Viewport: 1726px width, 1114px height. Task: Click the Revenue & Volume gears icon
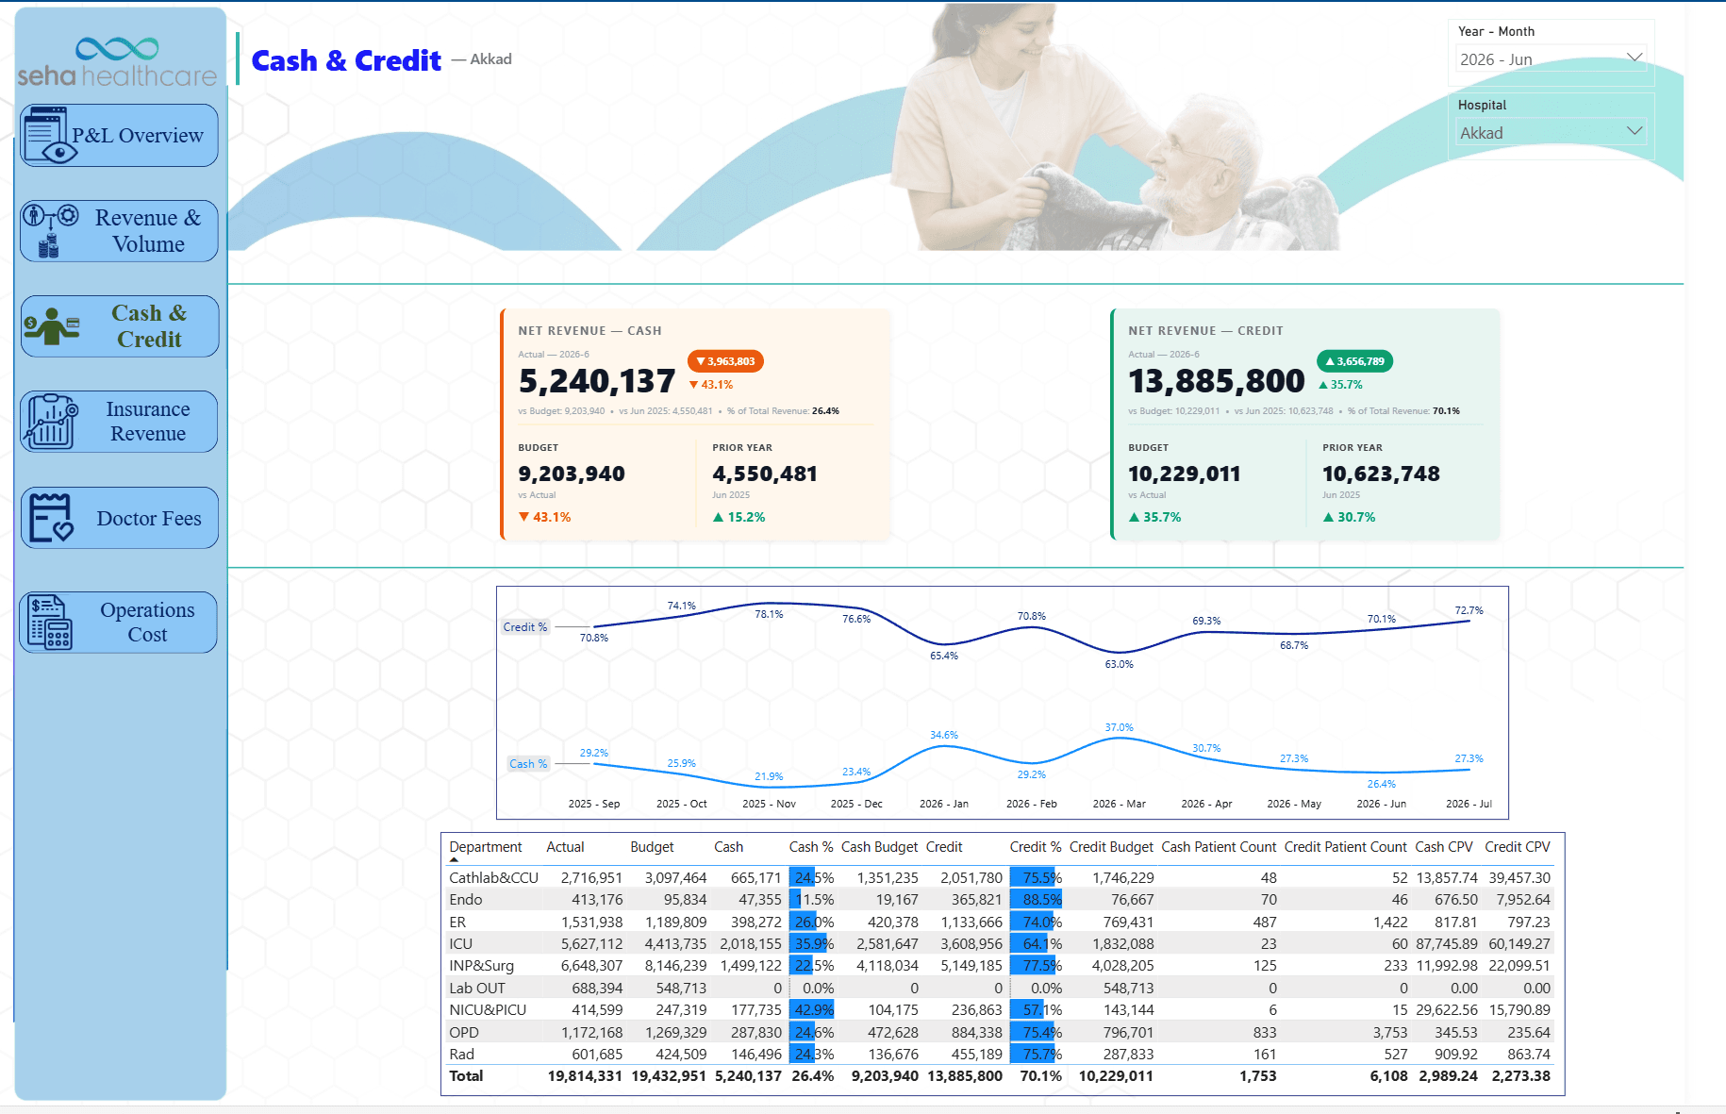(x=50, y=230)
